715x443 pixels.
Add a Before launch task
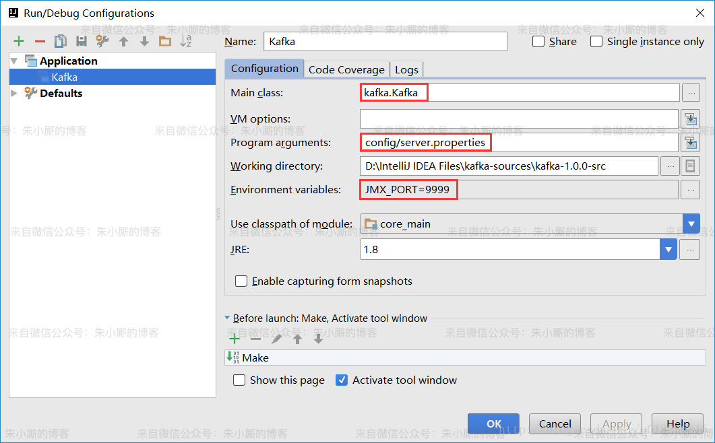pos(235,339)
